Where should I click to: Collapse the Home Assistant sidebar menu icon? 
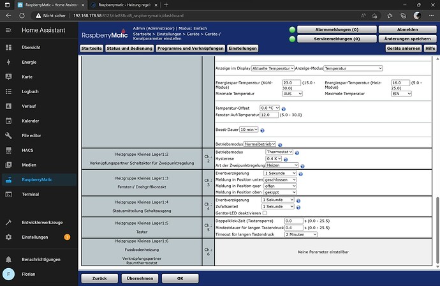pyautogui.click(x=8, y=30)
